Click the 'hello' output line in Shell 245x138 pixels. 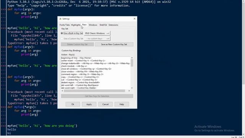(12, 130)
